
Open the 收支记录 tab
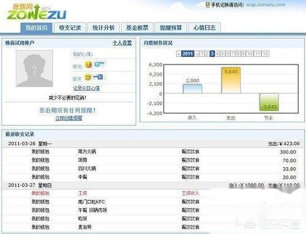tap(70, 27)
